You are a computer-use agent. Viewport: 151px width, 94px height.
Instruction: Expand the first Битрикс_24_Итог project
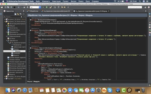[x=5, y=19]
